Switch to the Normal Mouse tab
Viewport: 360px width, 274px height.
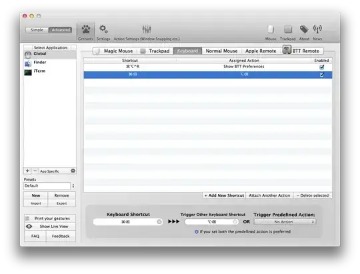(x=221, y=51)
